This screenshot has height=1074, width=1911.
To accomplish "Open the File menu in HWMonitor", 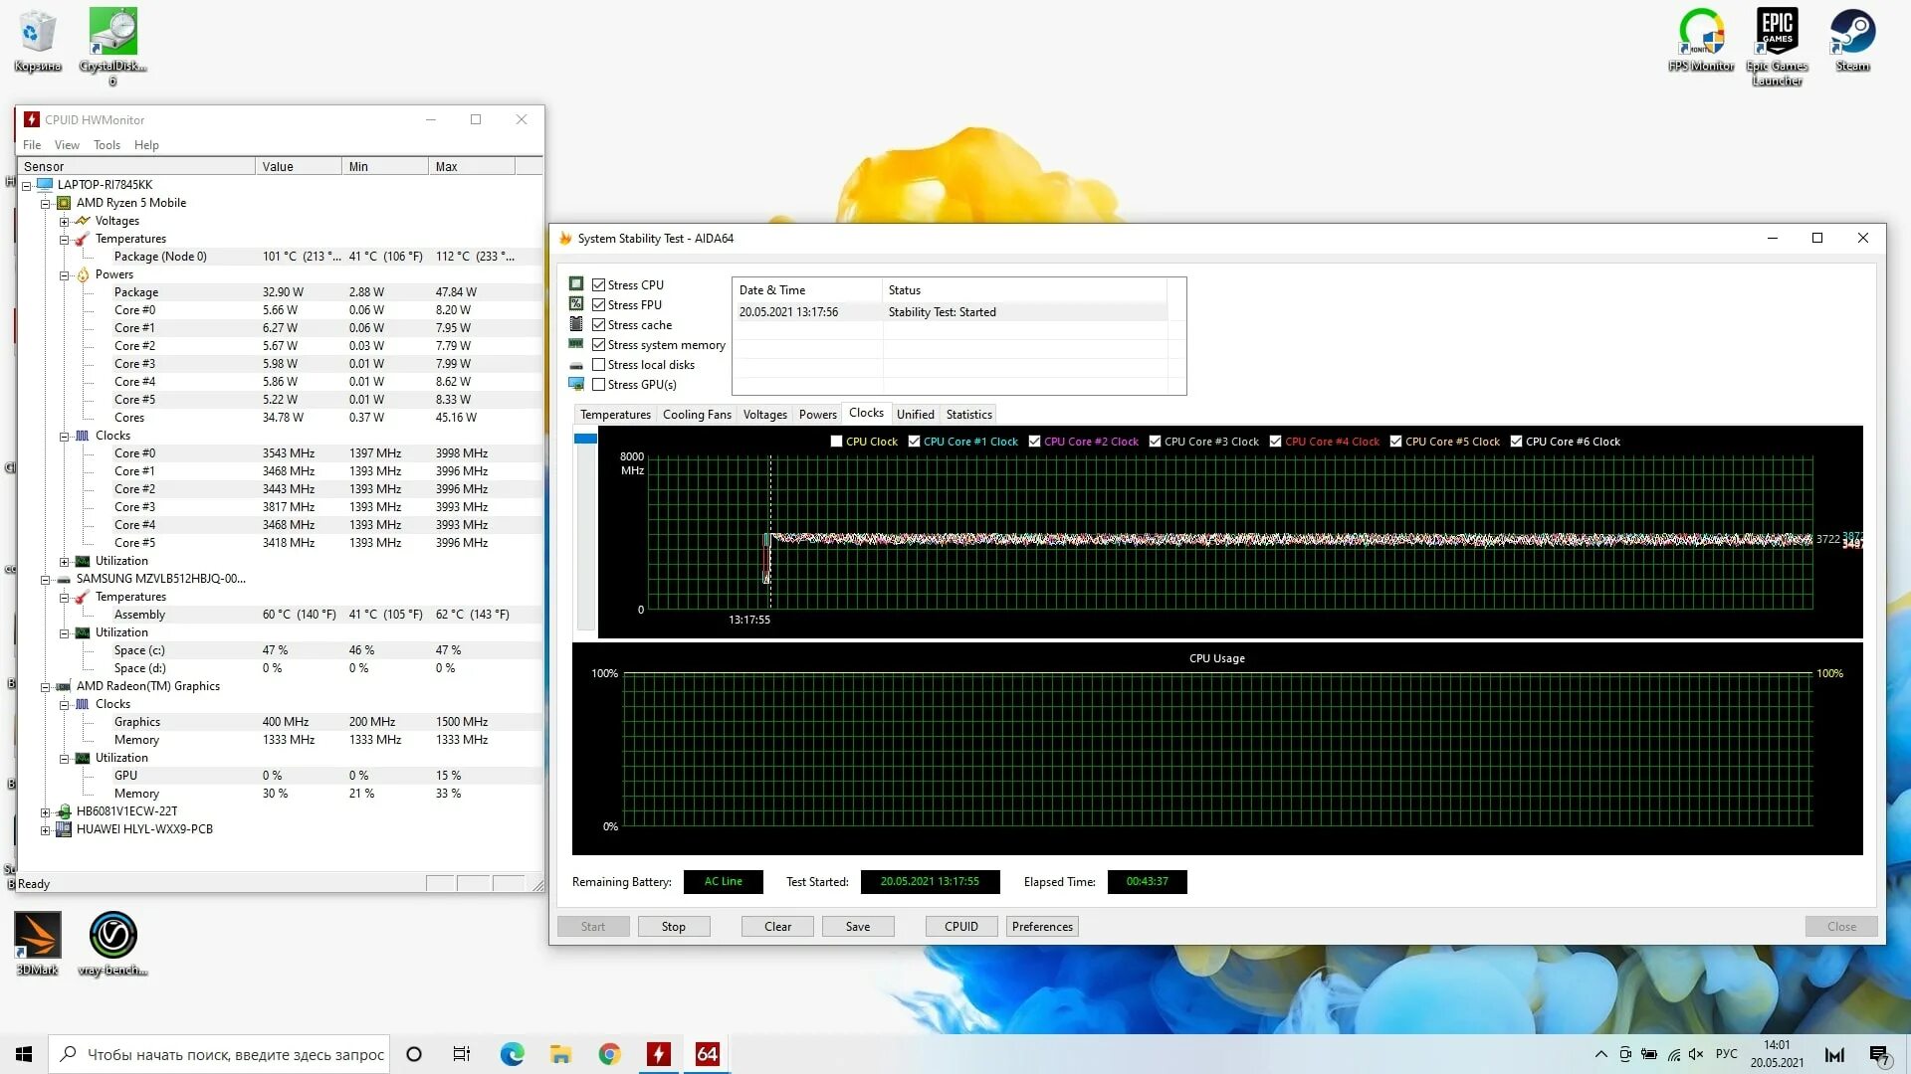I will click(x=32, y=145).
